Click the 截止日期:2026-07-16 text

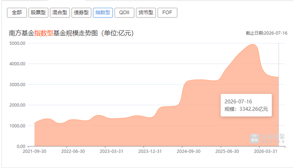coord(266,33)
